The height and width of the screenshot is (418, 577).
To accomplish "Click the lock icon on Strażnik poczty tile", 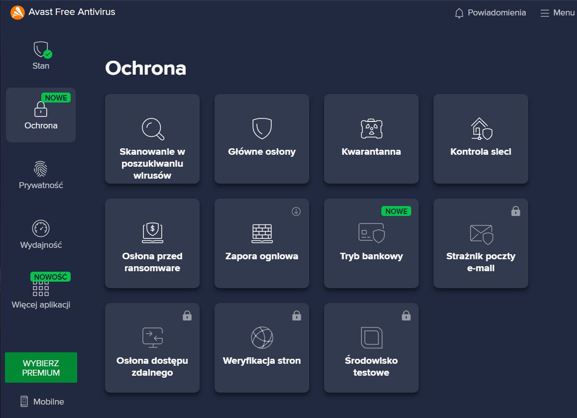I will pyautogui.click(x=516, y=211).
